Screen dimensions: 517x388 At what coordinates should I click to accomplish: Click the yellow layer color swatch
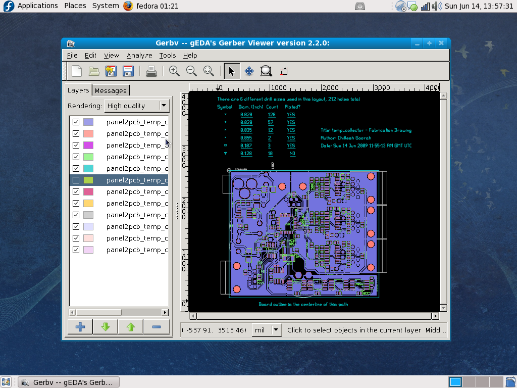click(88, 203)
